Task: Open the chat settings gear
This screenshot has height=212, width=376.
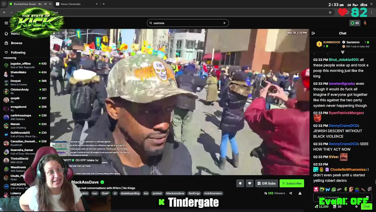Action: coord(356,207)
